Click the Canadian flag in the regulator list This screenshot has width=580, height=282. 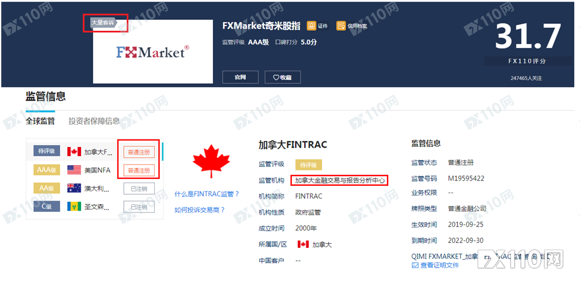[74, 152]
